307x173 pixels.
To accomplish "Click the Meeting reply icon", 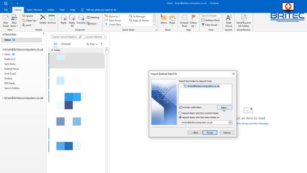I will (x=88, y=17).
